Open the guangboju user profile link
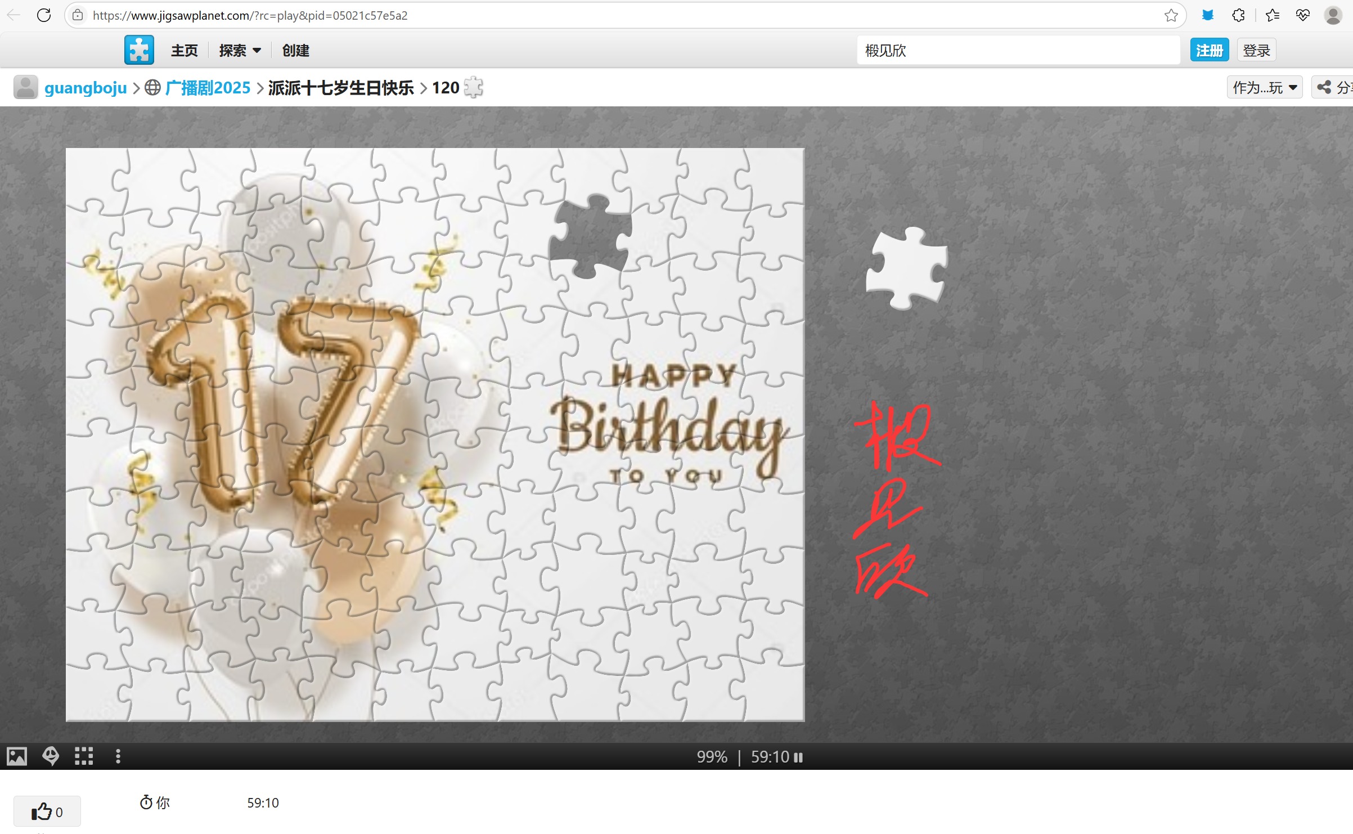 coord(86,88)
